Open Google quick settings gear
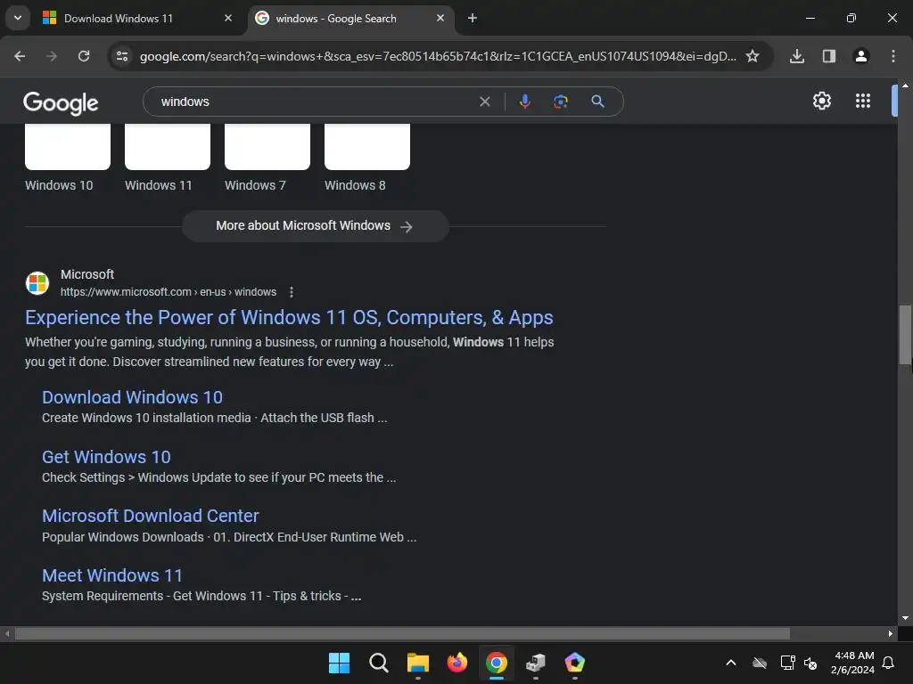Screen dimensions: 913x684 821,101
